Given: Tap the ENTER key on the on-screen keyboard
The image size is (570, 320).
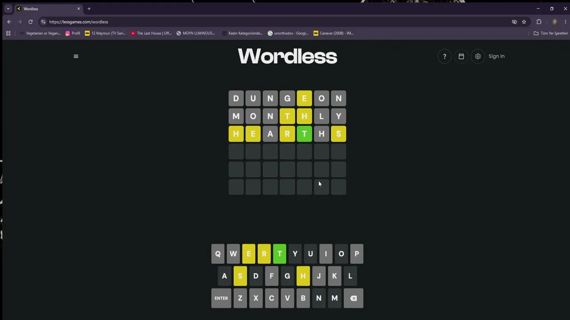Looking at the screenshot, I should (221, 298).
